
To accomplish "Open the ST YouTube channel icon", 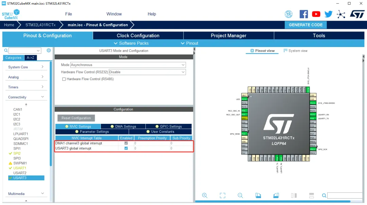I will point(316,14).
